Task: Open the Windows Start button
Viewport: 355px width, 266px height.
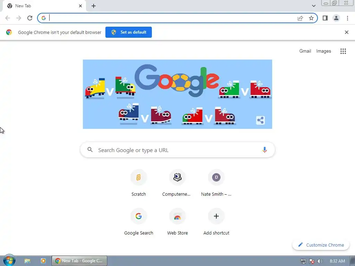Action: [9, 260]
